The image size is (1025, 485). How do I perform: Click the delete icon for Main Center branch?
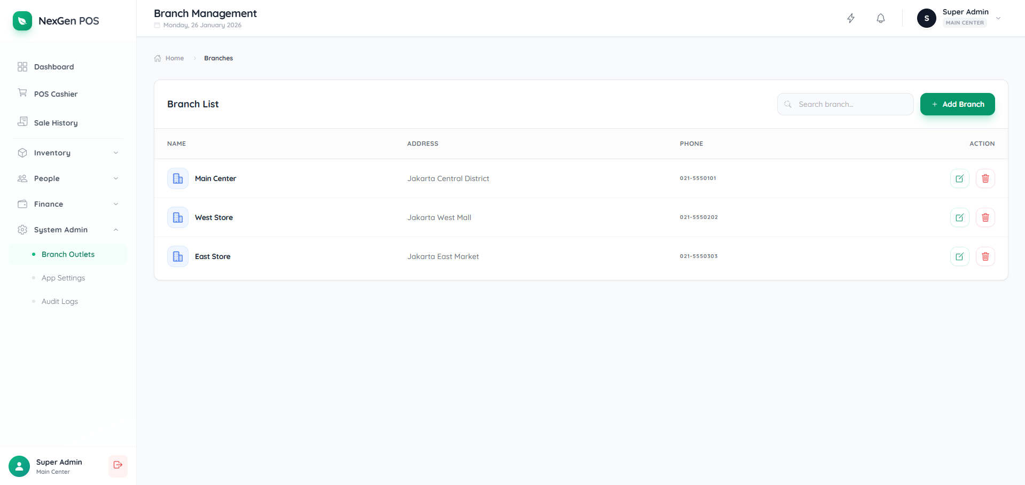point(985,178)
